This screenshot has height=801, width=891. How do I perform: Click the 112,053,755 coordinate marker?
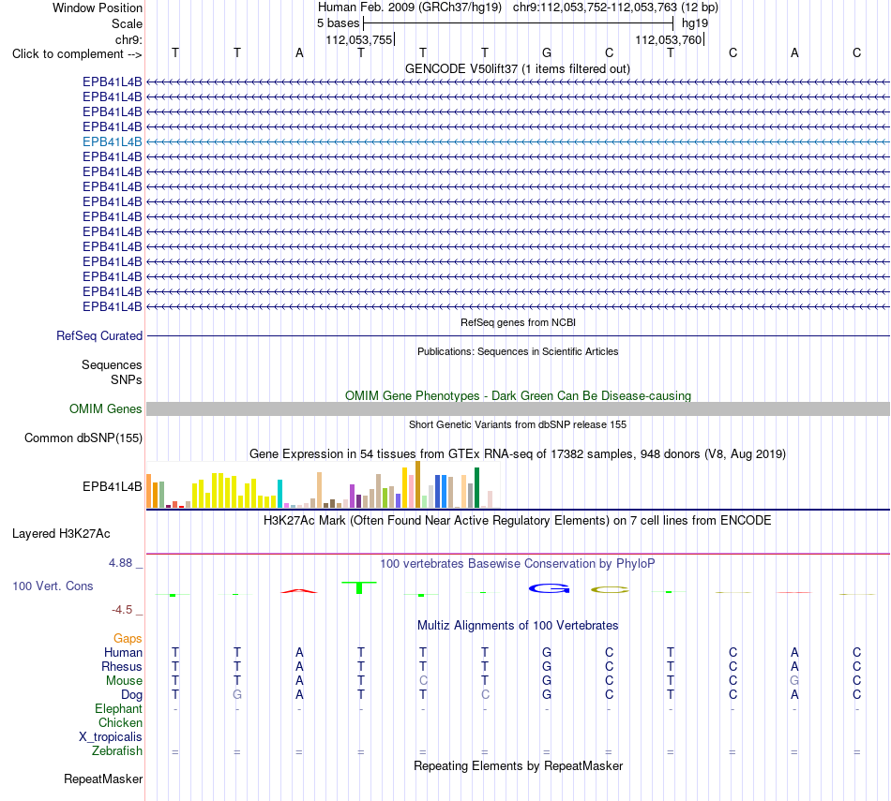tap(359, 39)
